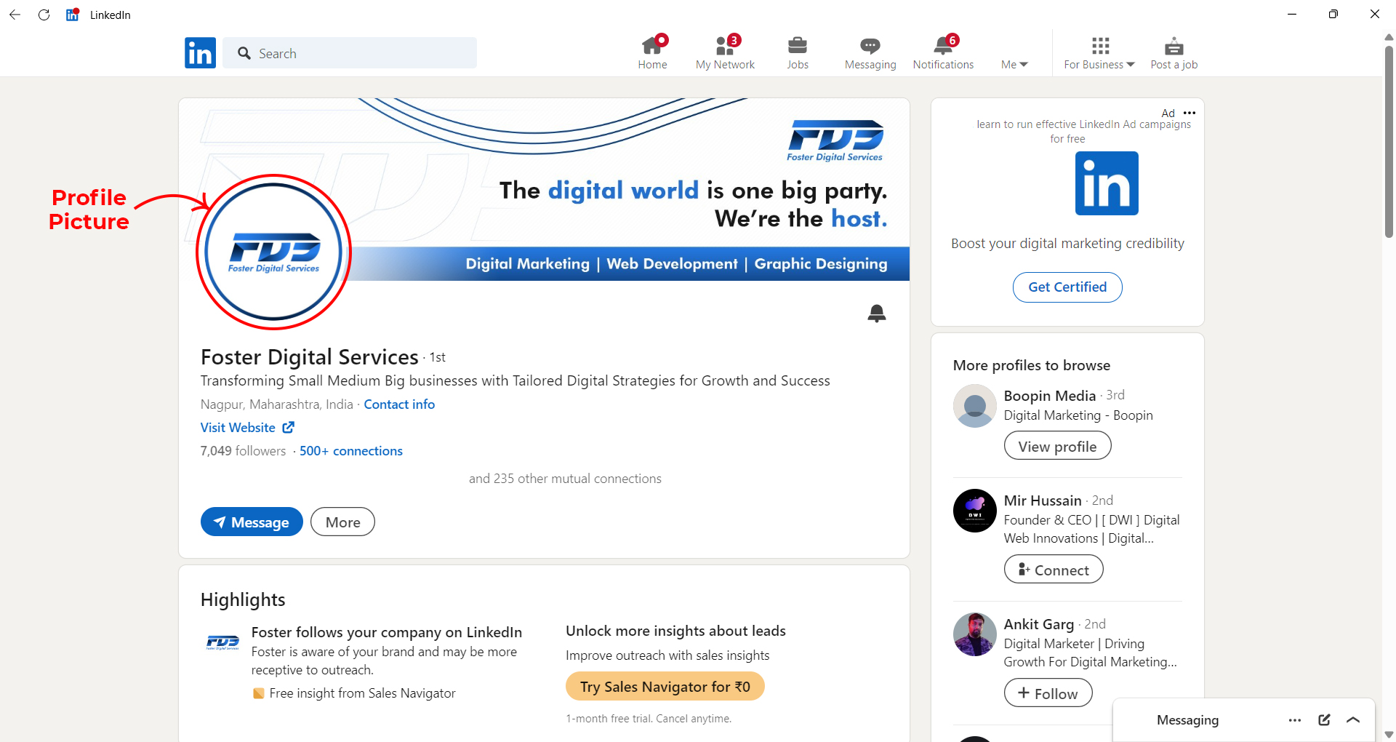The height and width of the screenshot is (742, 1396).
Task: Click View profile for Boopin Media
Action: click(1057, 446)
